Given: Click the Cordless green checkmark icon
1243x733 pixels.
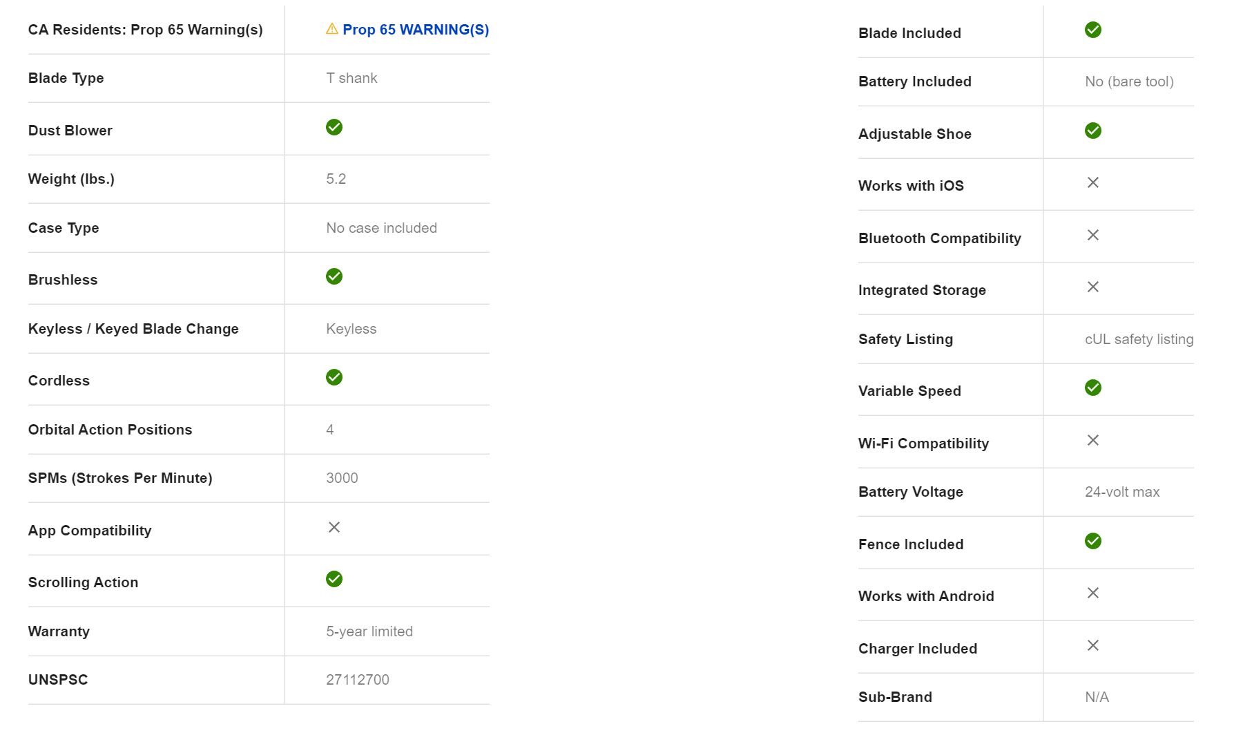Looking at the screenshot, I should (x=334, y=377).
